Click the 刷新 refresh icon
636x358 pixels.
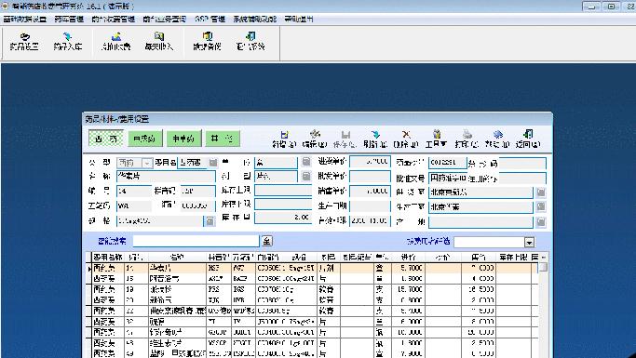click(375, 139)
